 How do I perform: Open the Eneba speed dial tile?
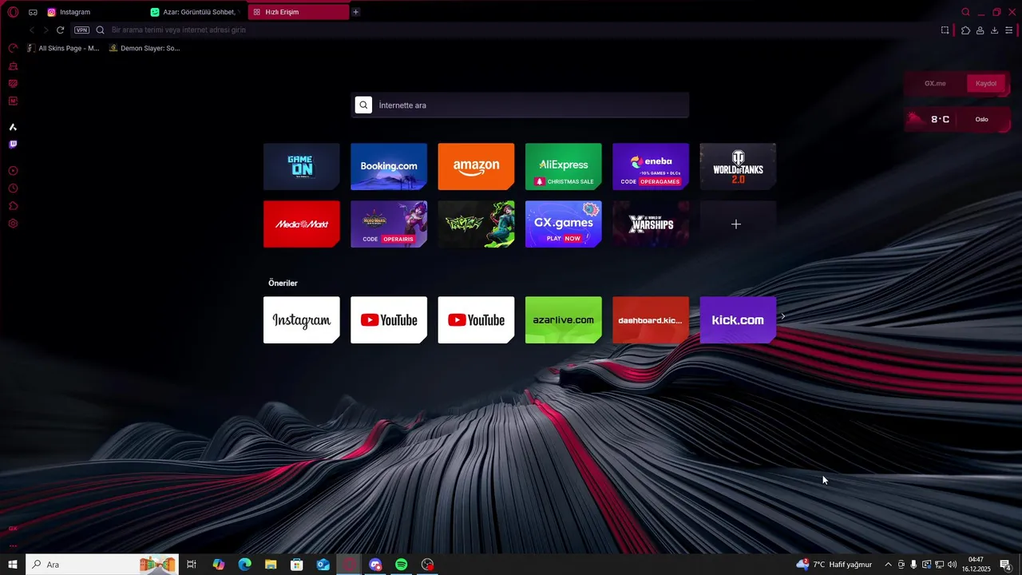click(651, 166)
